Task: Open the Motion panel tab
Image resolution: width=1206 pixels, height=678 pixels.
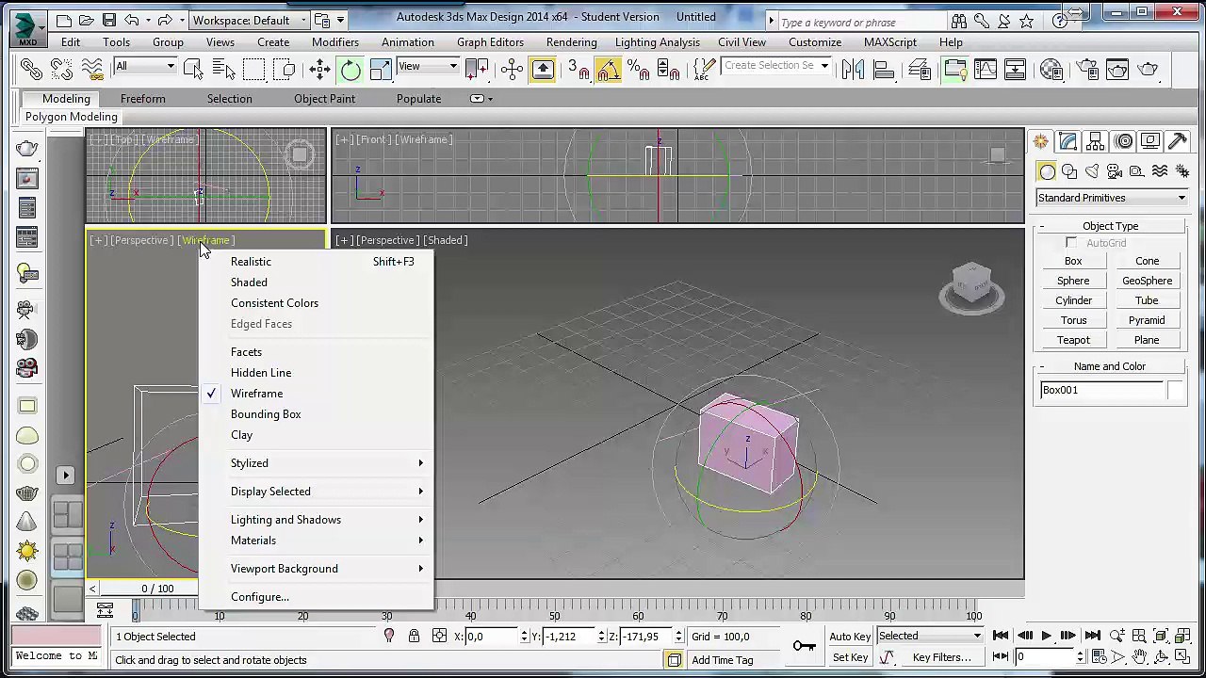Action: [x=1123, y=141]
